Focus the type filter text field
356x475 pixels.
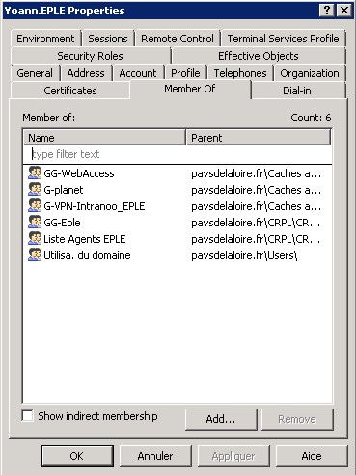coord(178,154)
